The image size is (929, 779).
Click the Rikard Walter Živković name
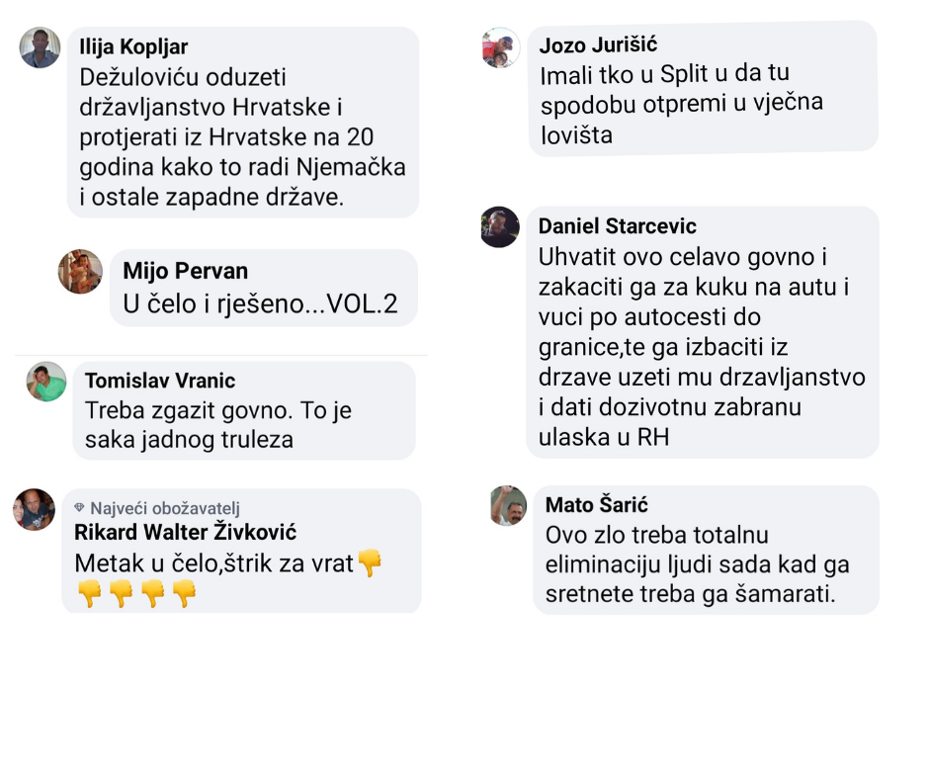[x=186, y=533]
